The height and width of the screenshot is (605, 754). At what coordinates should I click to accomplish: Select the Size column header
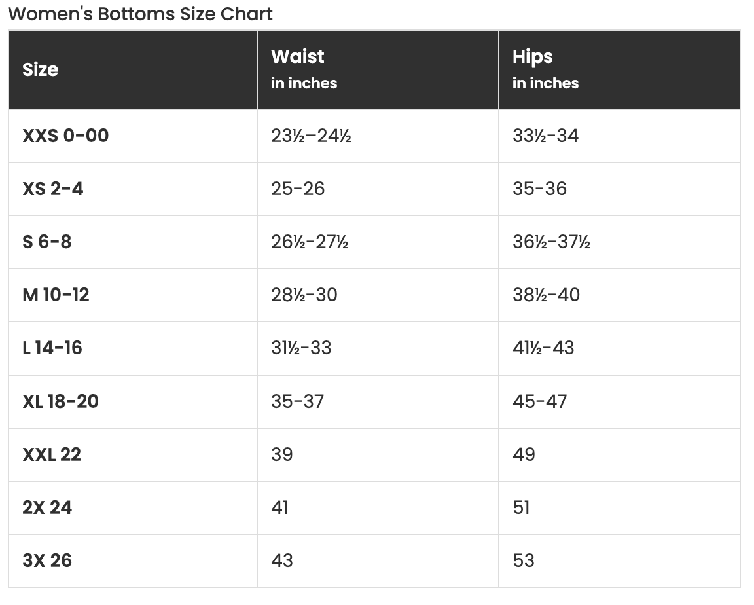point(40,69)
